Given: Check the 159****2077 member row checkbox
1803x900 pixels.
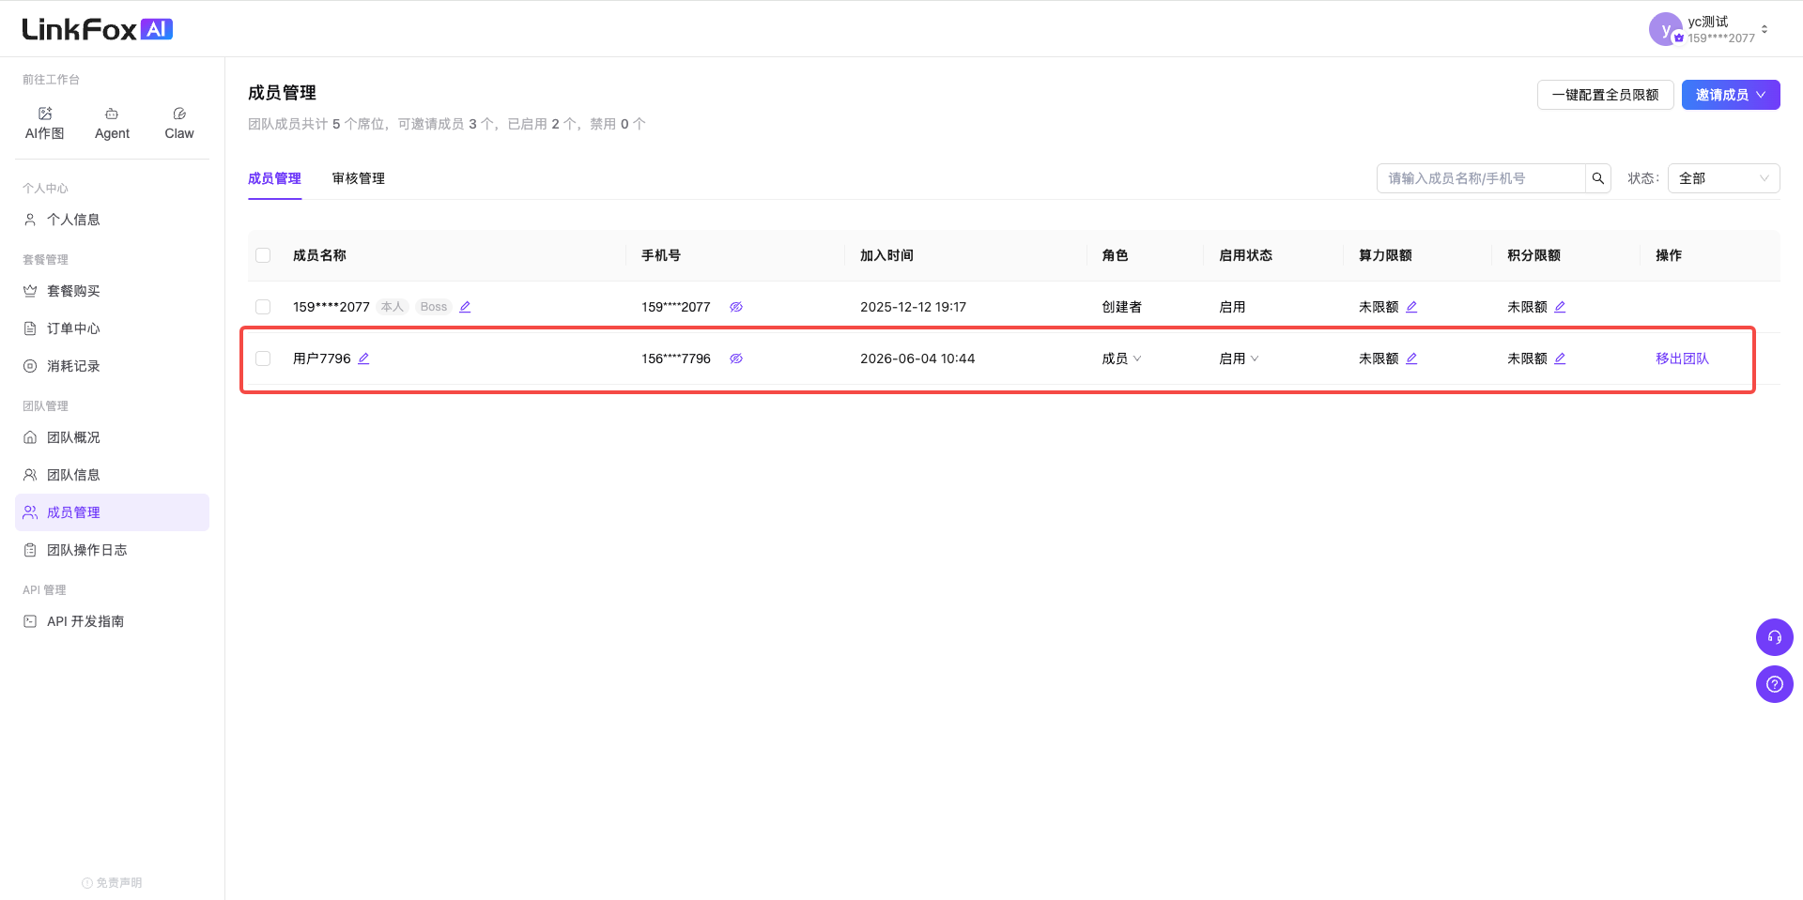Looking at the screenshot, I should pyautogui.click(x=263, y=307).
